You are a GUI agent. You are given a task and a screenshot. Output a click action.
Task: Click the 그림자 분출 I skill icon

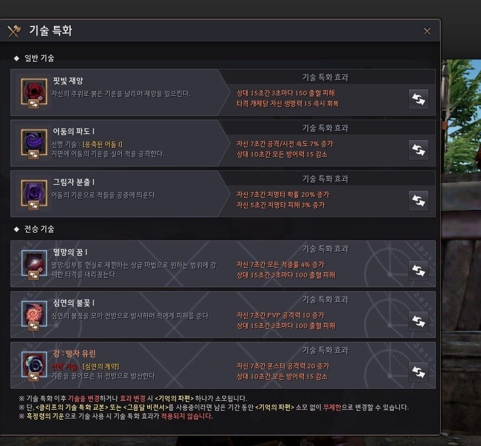pos(34,193)
